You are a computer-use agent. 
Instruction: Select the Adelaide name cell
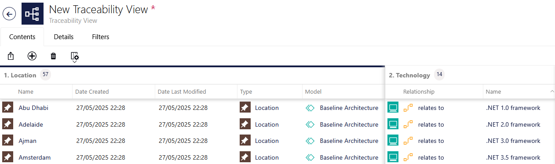point(31,124)
